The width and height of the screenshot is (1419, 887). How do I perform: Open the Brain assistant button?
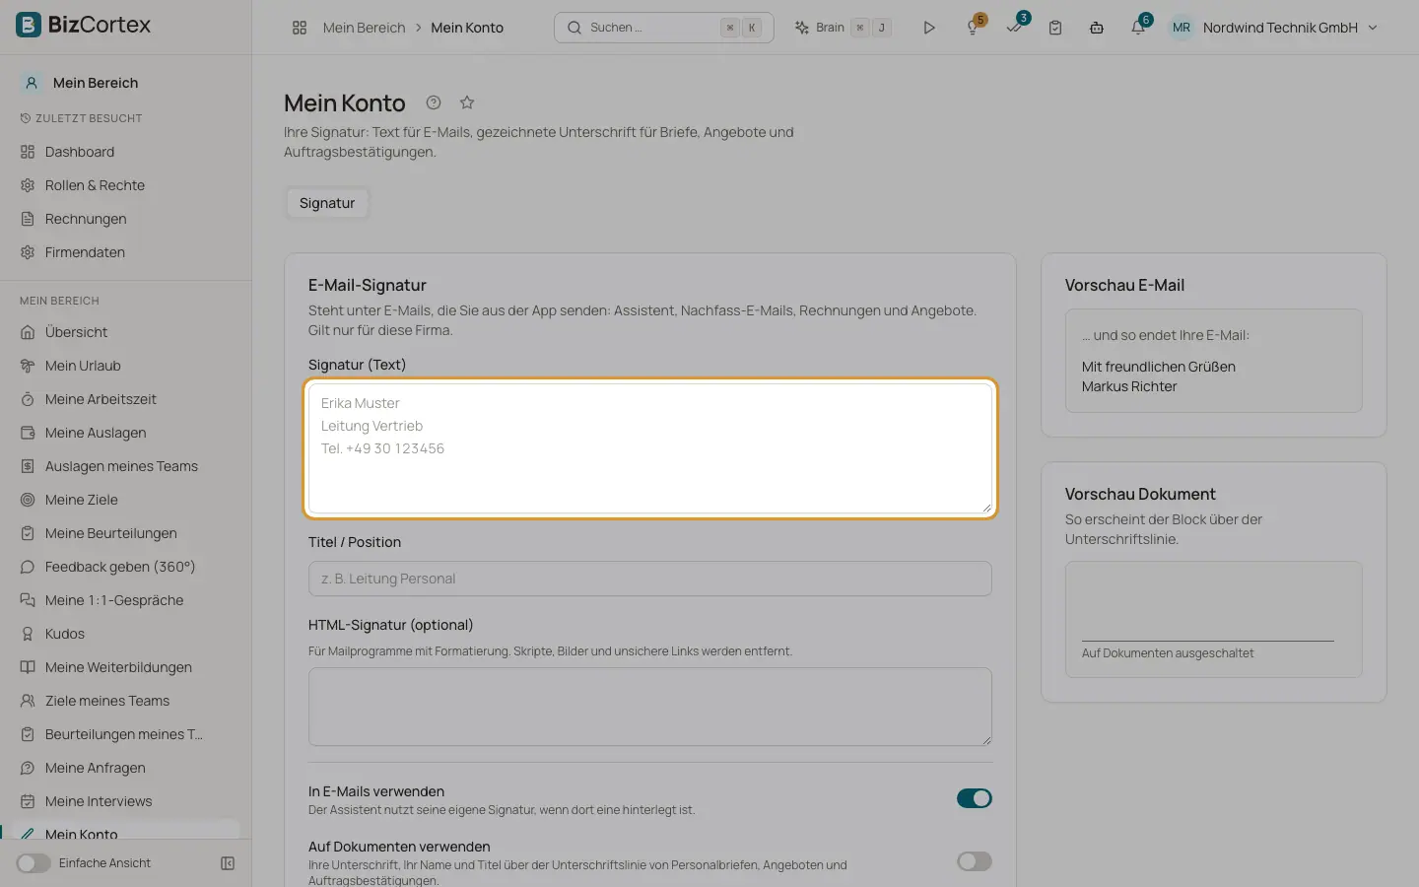843,28
